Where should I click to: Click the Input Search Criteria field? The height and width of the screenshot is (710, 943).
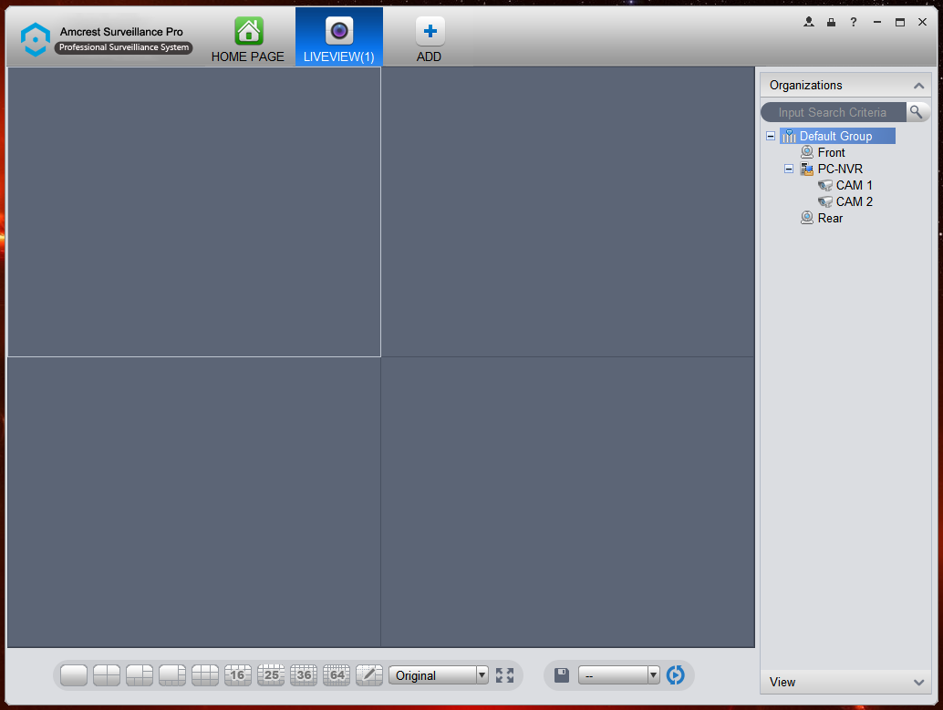[x=834, y=112]
